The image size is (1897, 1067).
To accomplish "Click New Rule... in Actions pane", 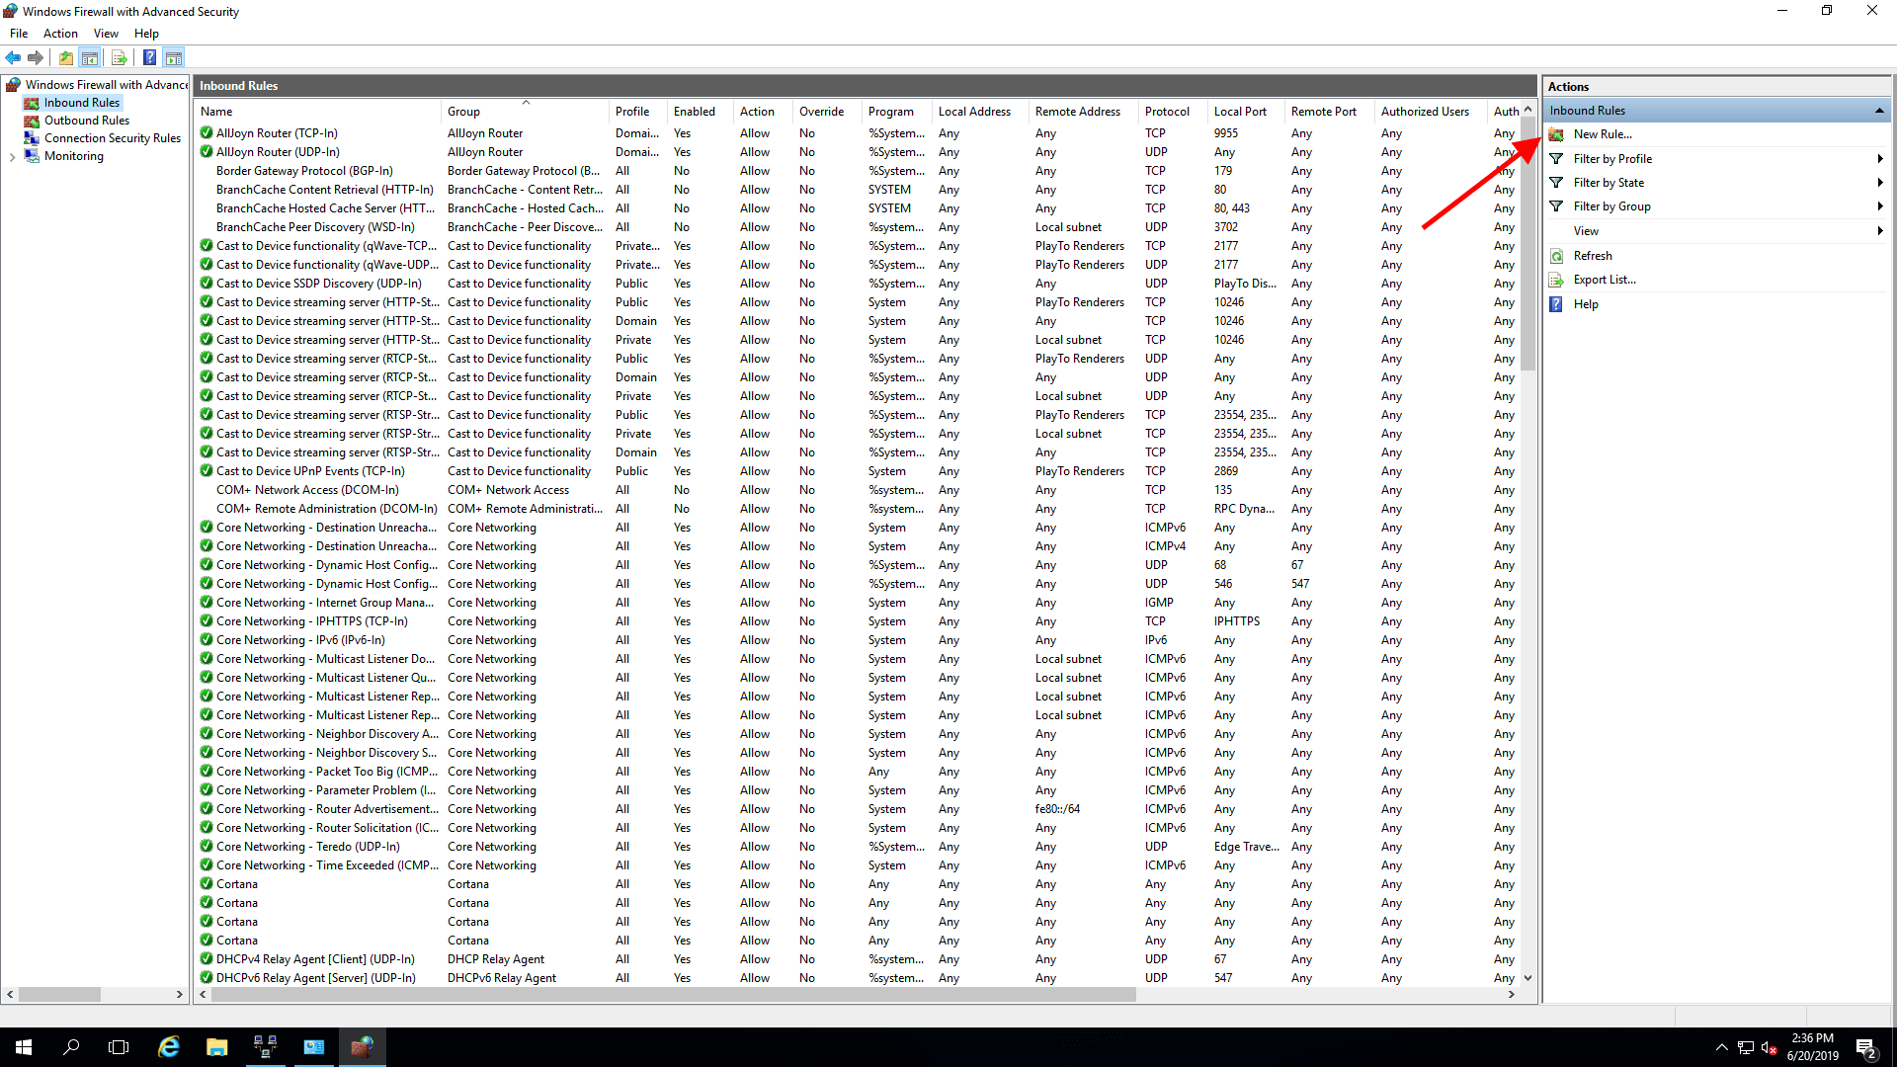I will tap(1603, 134).
